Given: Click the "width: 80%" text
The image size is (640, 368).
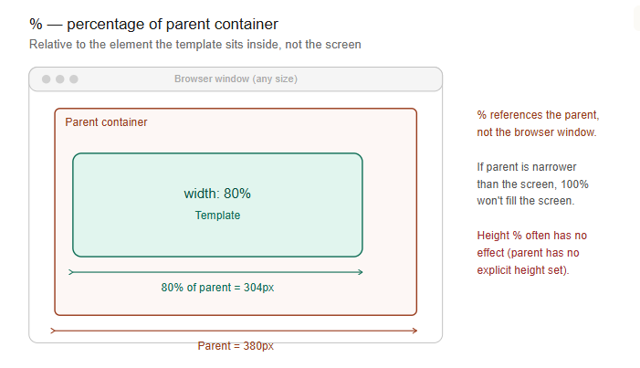Looking at the screenshot, I should click(x=217, y=194).
